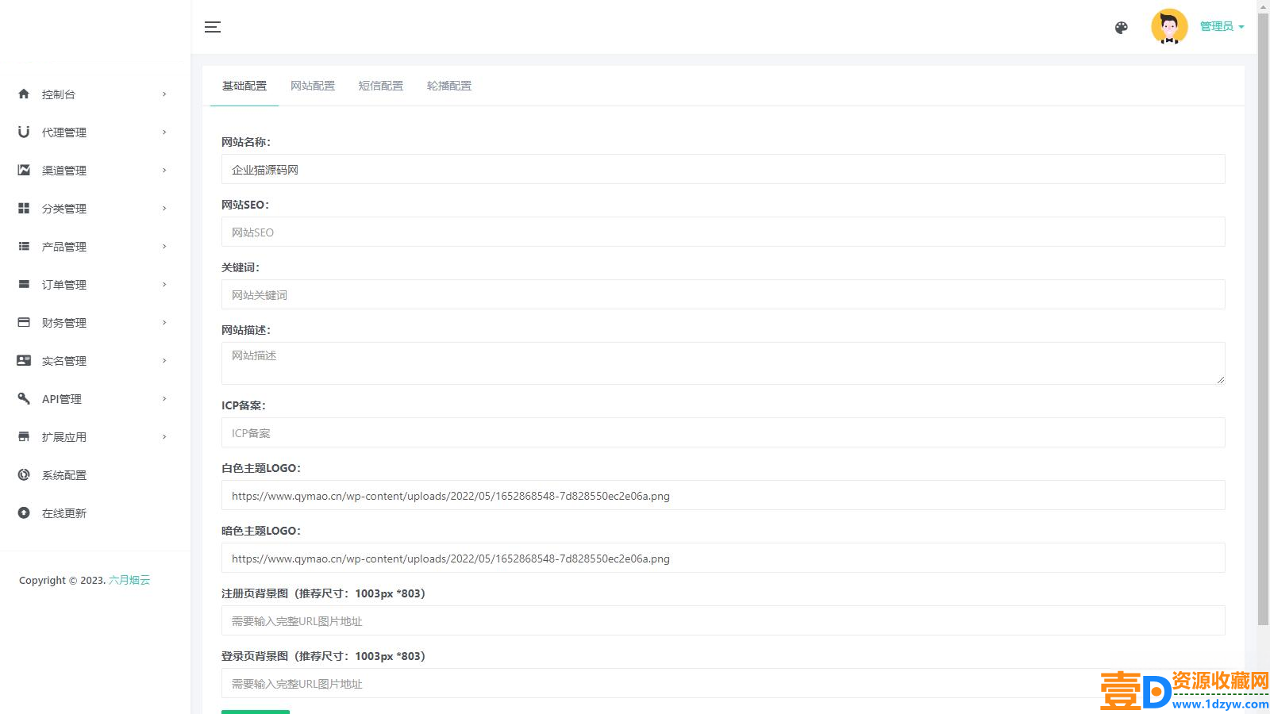Expand the 代理管理 menu chevron
This screenshot has width=1270, height=714.
(164, 132)
